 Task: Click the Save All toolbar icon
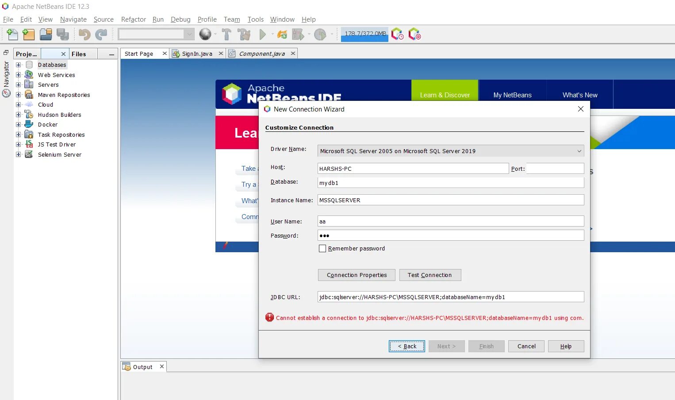pyautogui.click(x=63, y=34)
